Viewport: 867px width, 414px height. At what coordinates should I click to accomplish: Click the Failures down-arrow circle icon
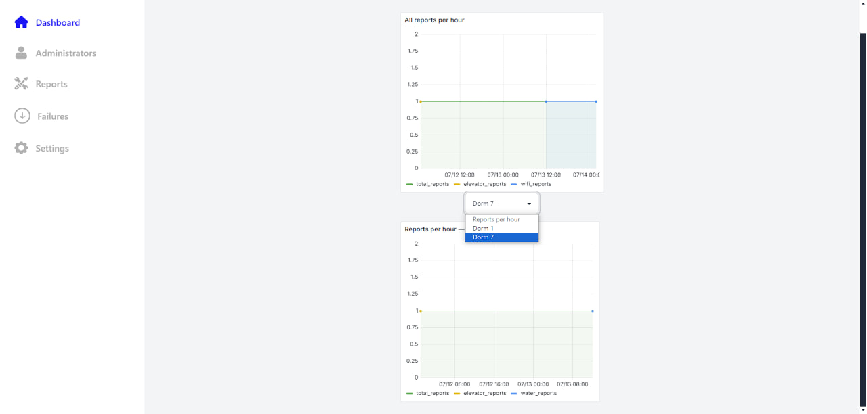pos(22,116)
